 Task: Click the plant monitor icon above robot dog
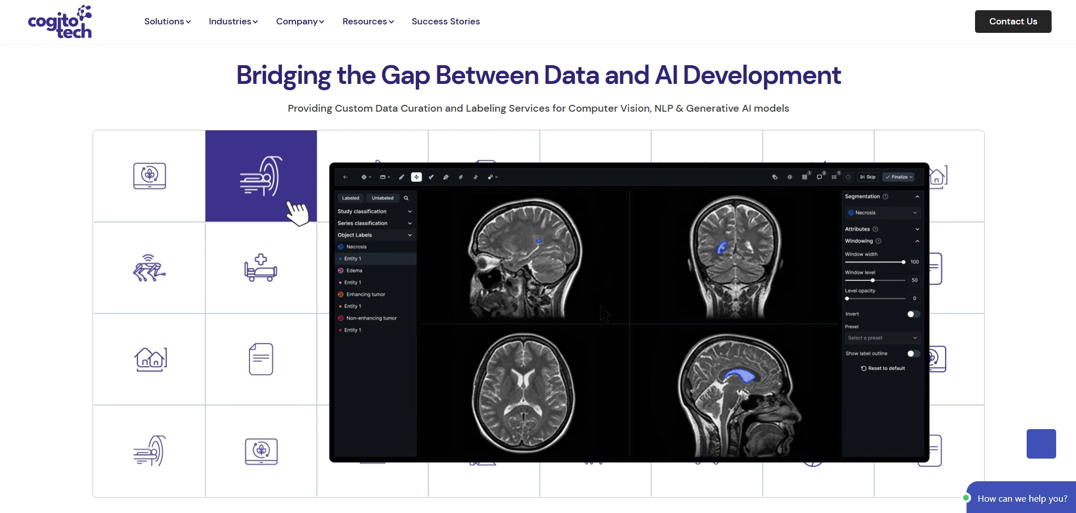(x=149, y=176)
